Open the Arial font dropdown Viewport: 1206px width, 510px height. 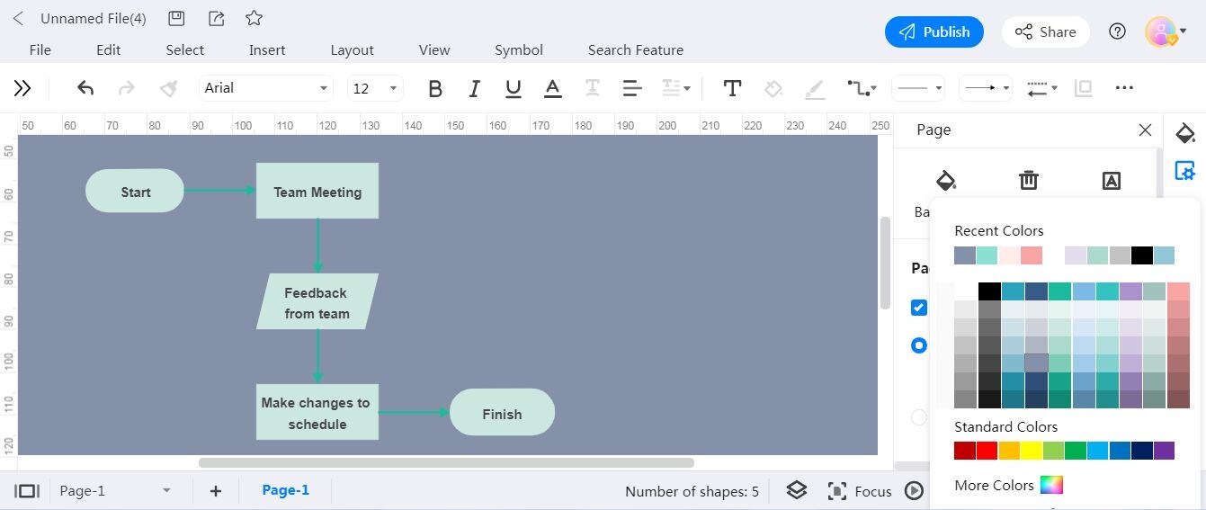[x=266, y=88]
